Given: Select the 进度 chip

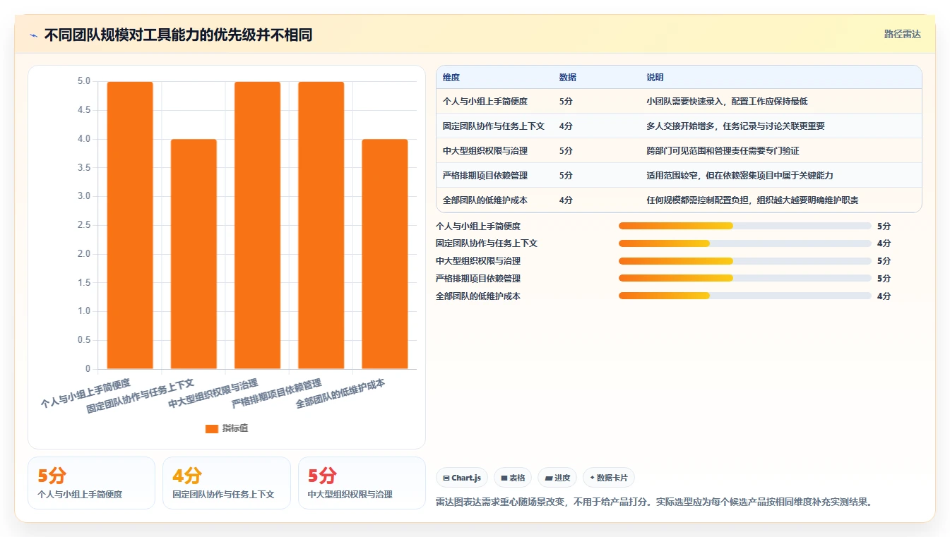Looking at the screenshot, I should coord(557,478).
